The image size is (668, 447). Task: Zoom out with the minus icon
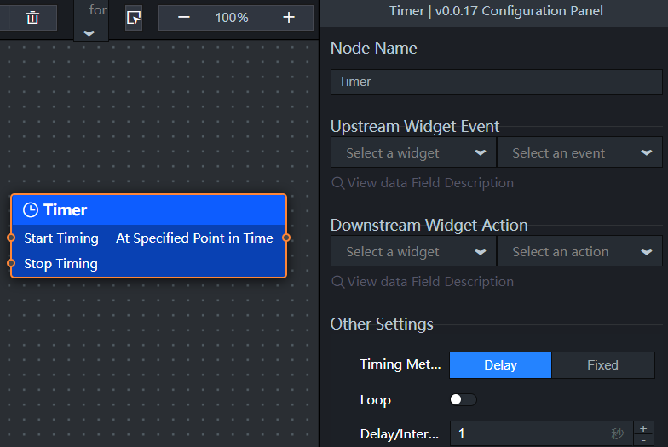184,17
